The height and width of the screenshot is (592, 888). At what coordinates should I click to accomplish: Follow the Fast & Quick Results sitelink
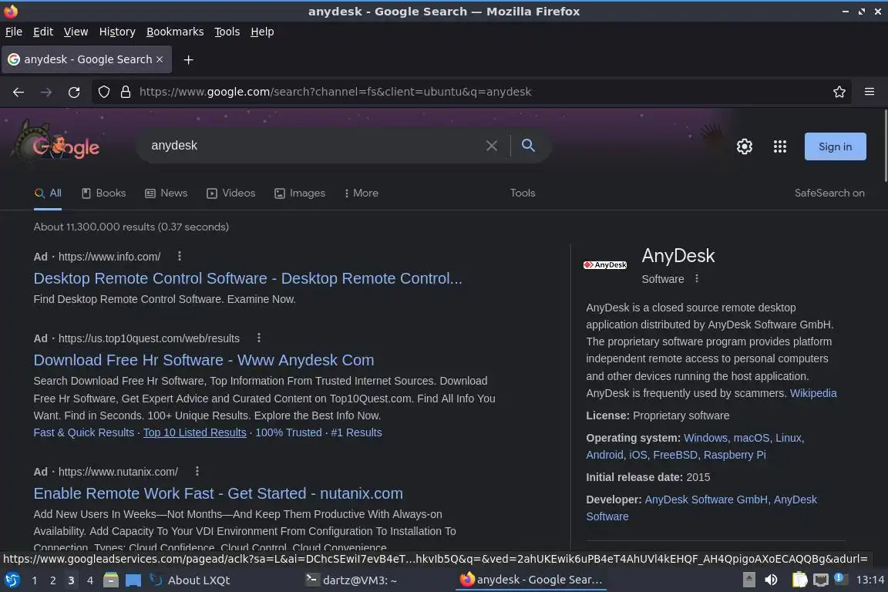click(x=84, y=432)
